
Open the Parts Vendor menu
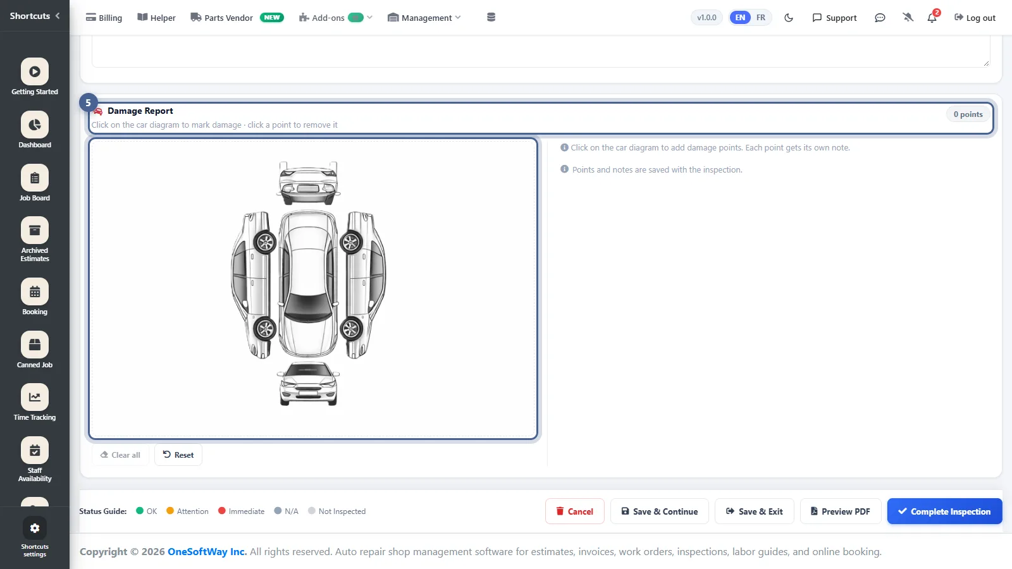(237, 18)
